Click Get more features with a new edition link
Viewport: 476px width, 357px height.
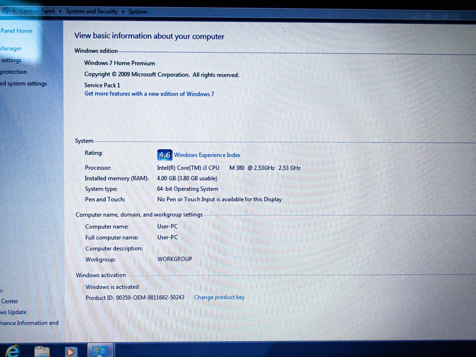(149, 94)
